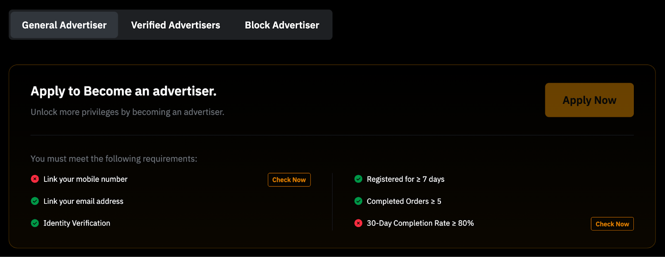Click the green check beside Registered for ≥ 7 days
Image resolution: width=665 pixels, height=257 pixels.
[x=358, y=179]
